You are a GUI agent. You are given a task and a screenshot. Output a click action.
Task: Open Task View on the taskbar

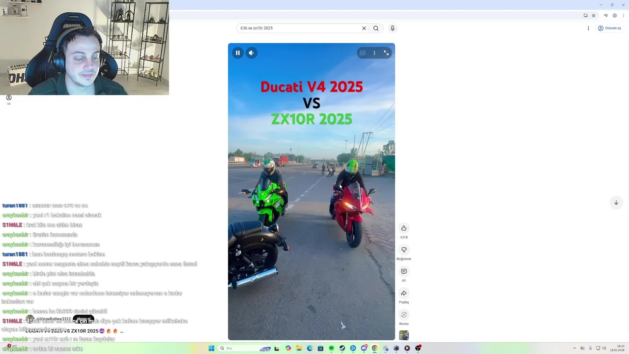[x=277, y=348]
